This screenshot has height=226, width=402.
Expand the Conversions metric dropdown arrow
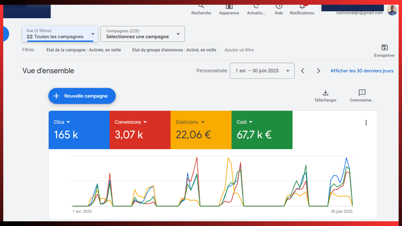[x=145, y=122]
